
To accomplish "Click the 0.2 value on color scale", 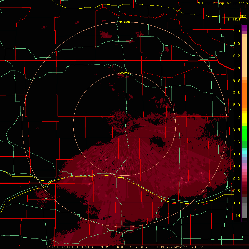I will (237, 179).
